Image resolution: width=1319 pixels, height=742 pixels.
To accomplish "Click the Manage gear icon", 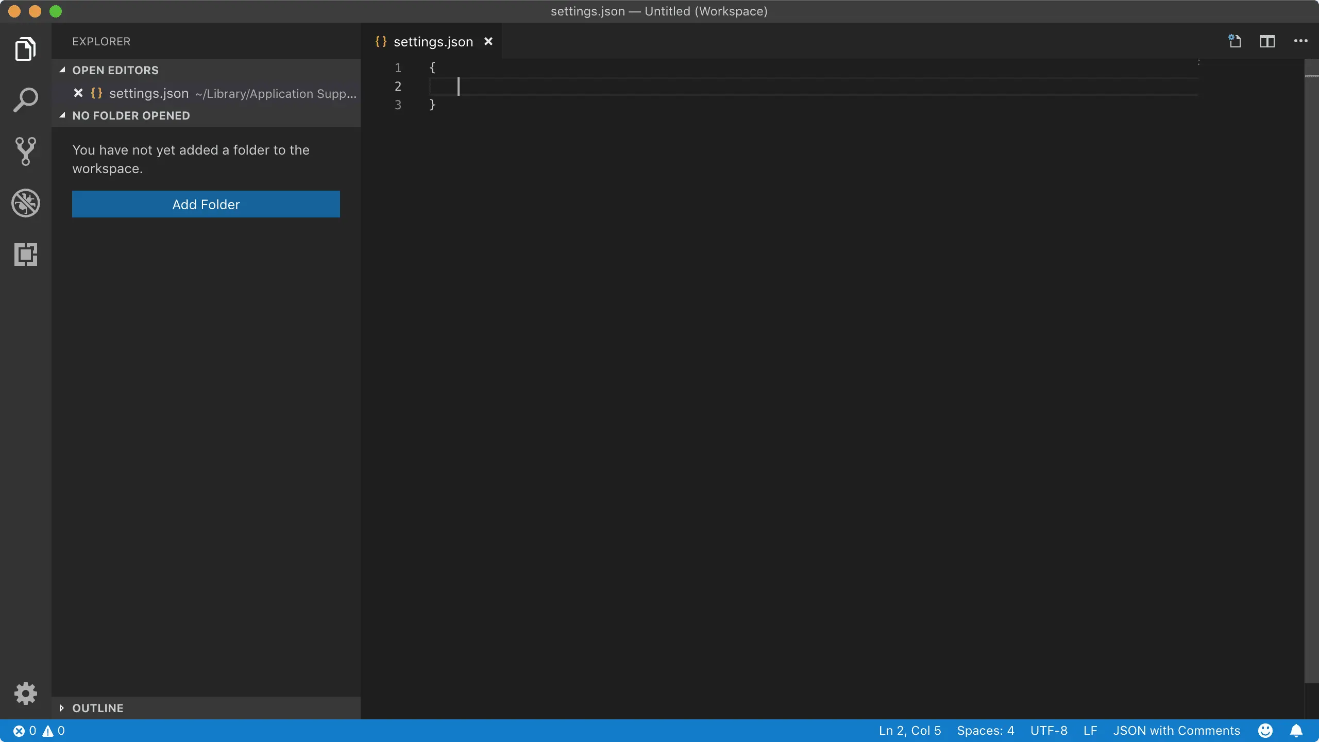I will [x=25, y=694].
